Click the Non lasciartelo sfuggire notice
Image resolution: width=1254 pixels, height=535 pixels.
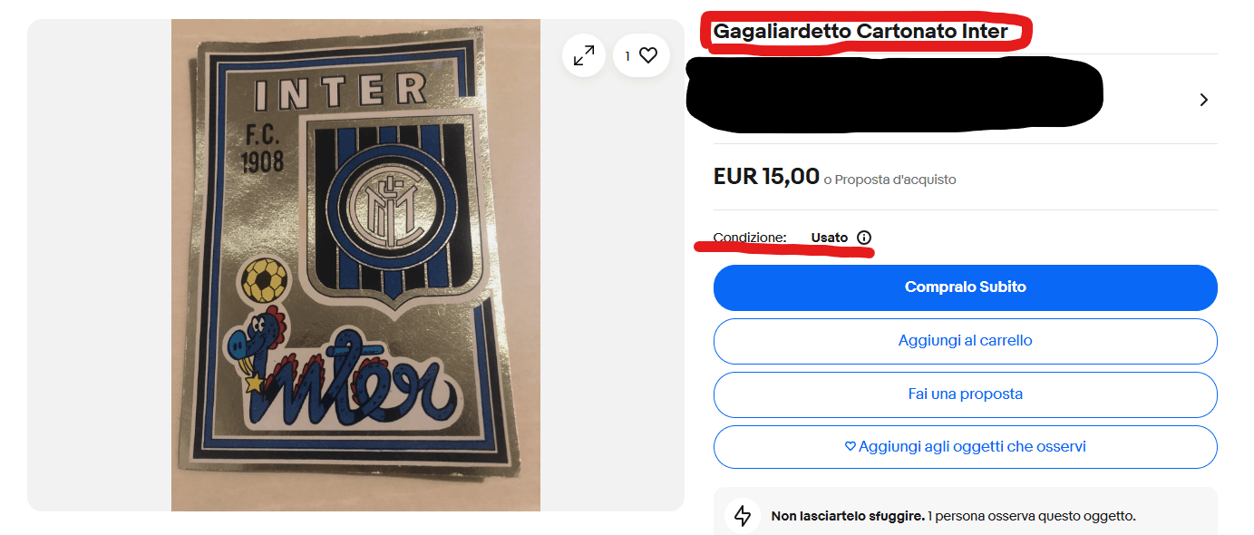tap(953, 516)
